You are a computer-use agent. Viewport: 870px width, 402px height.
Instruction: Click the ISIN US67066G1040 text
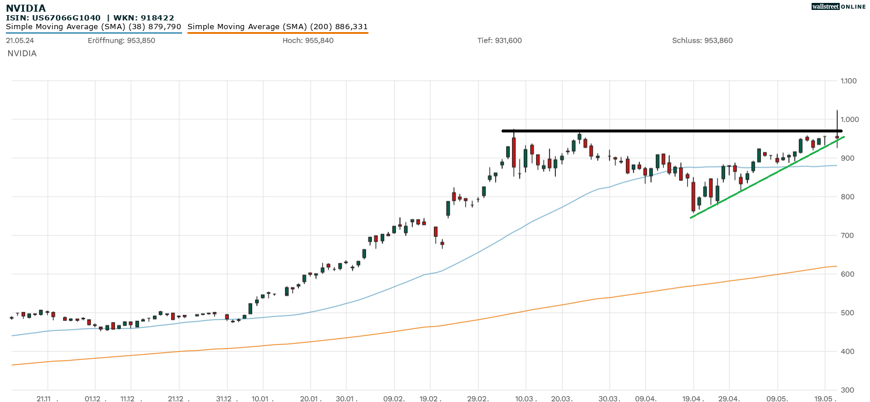[53, 18]
